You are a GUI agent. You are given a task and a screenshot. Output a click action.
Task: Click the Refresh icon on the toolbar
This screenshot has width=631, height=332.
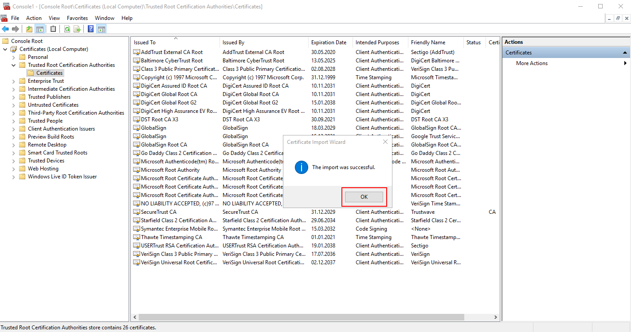click(67, 29)
